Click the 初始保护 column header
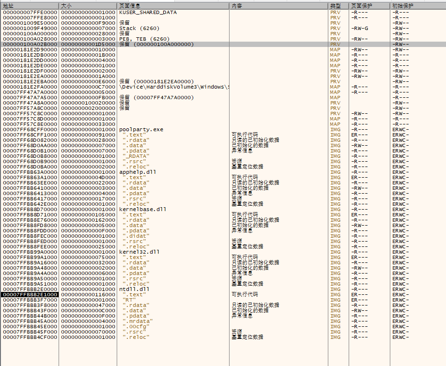446x366 pixels. [418, 6]
